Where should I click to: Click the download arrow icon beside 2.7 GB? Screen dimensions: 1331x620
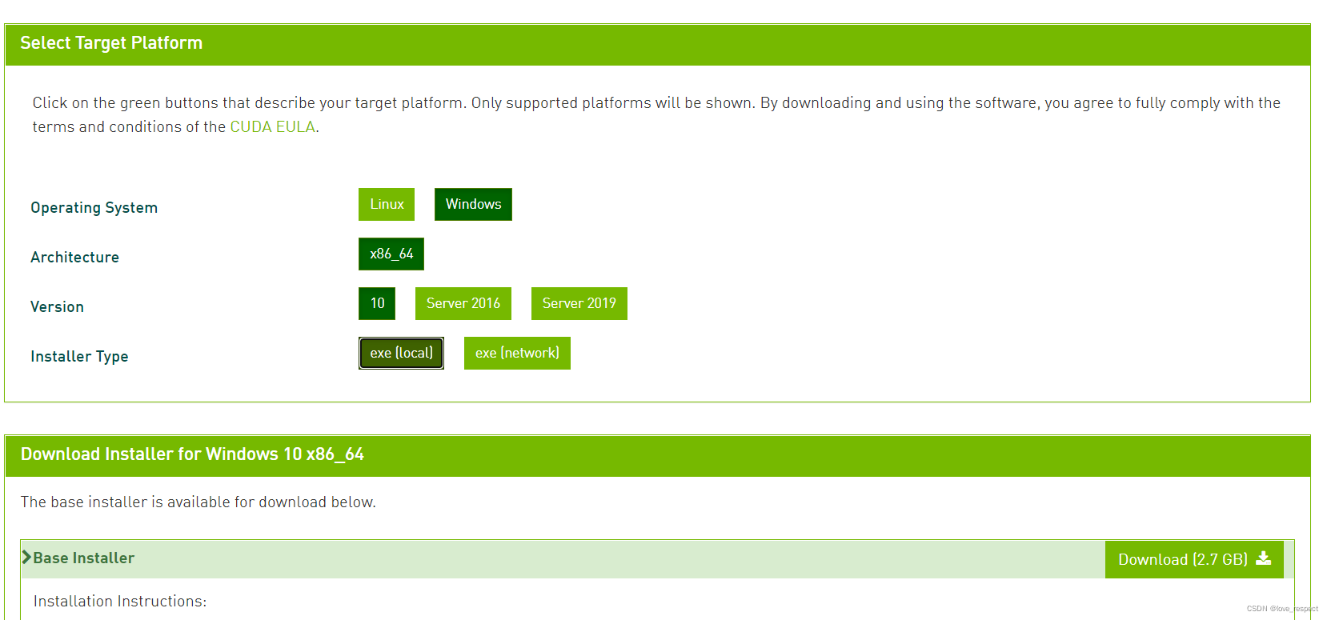tap(1264, 558)
